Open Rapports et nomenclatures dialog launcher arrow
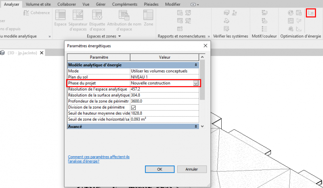 (208, 36)
